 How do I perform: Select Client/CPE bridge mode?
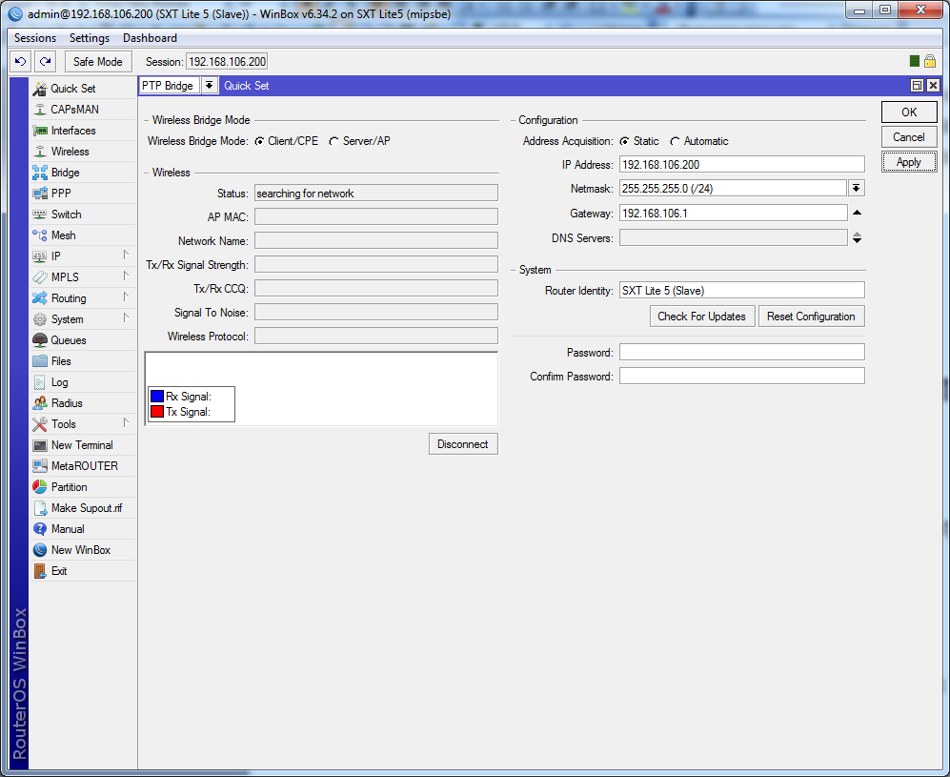[x=258, y=141]
